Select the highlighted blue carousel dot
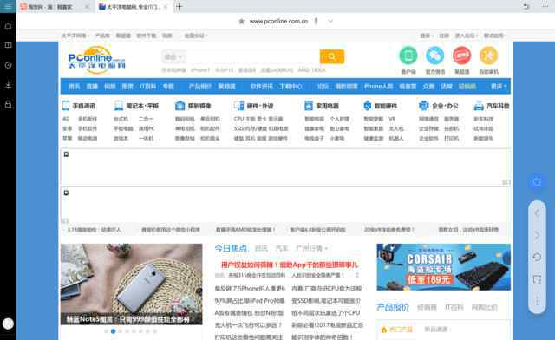The width and height of the screenshot is (555, 340). tap(113, 331)
